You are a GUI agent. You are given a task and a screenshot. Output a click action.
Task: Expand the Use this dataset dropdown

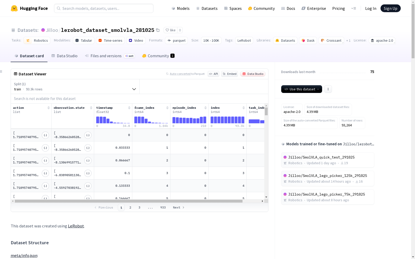pos(302,89)
